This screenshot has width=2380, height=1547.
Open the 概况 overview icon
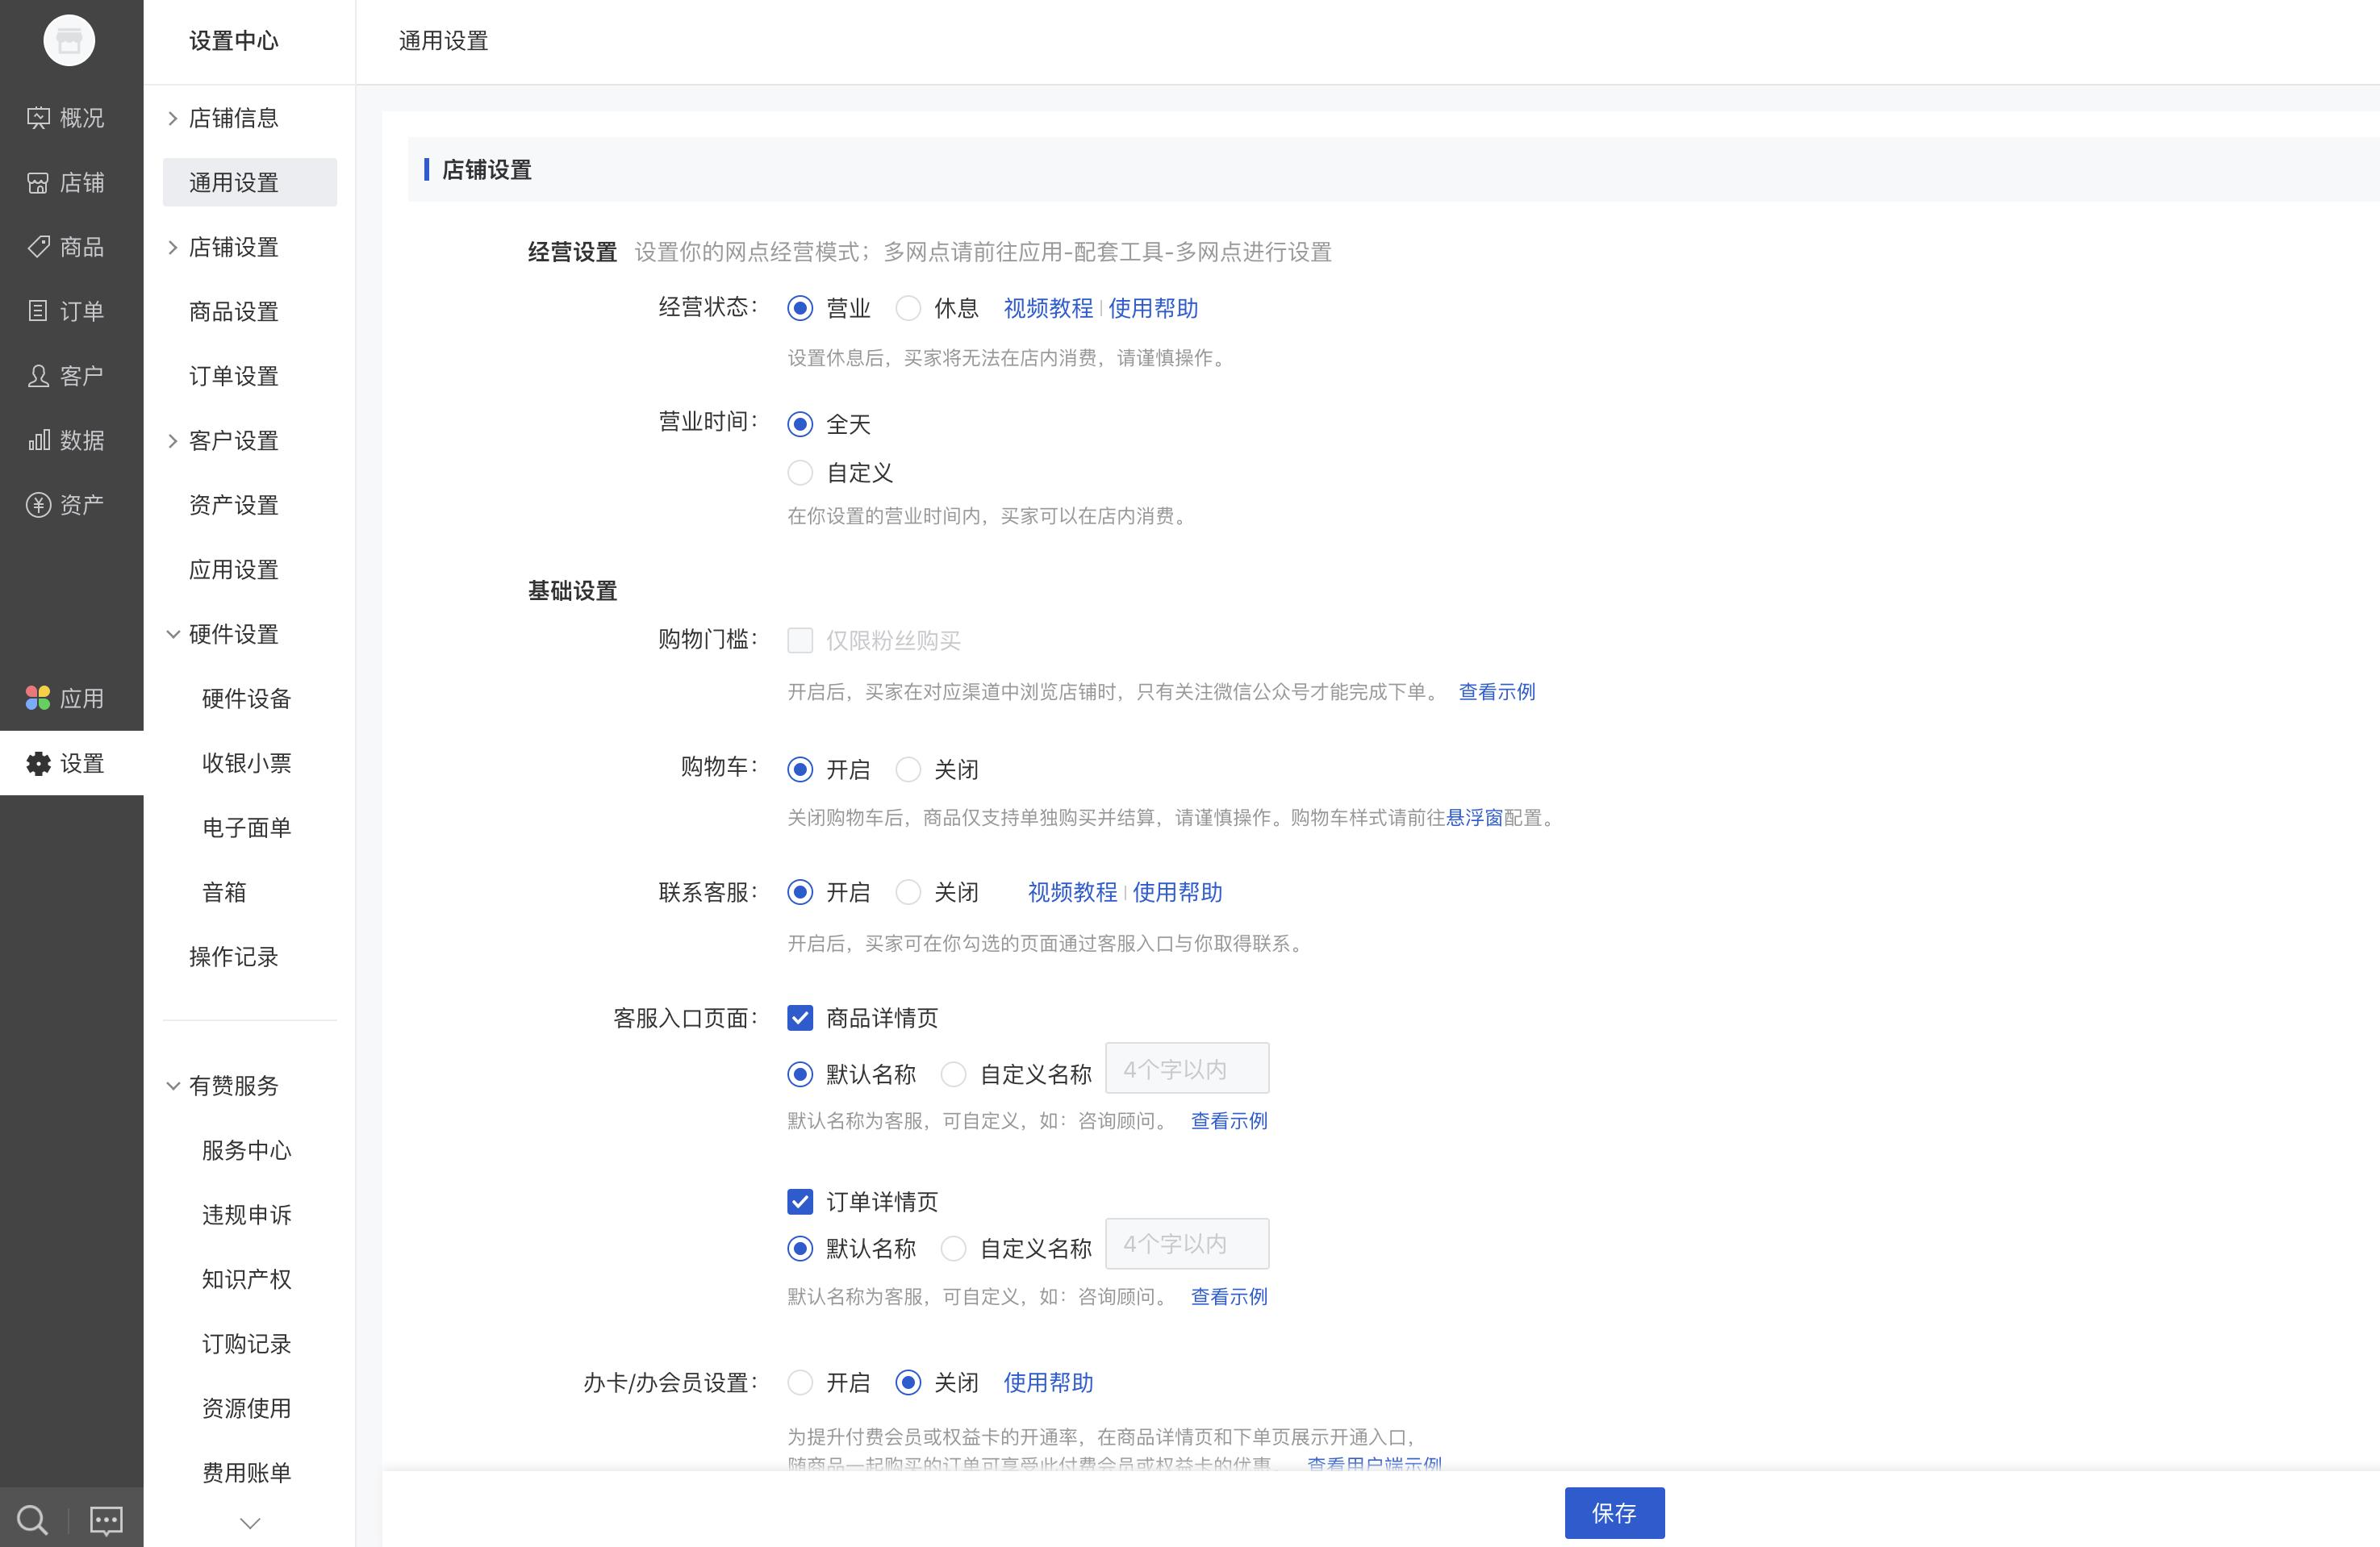38,118
